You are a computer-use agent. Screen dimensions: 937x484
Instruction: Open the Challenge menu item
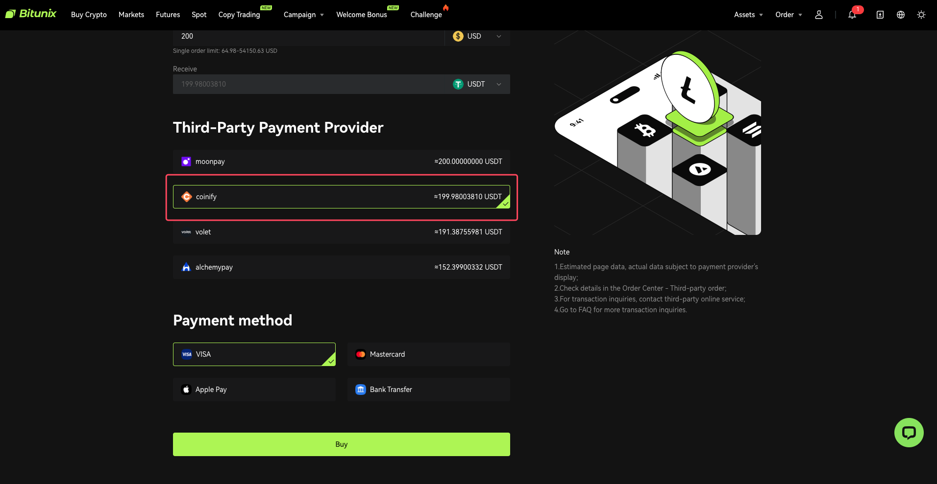(x=426, y=15)
